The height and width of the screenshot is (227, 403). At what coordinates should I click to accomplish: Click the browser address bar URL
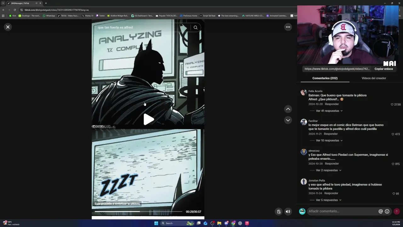pos(57,10)
